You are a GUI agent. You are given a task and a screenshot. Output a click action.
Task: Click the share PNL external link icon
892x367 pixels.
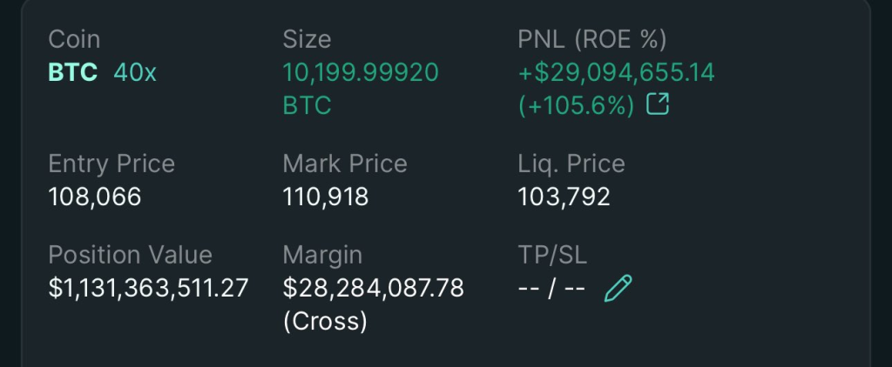click(x=659, y=106)
